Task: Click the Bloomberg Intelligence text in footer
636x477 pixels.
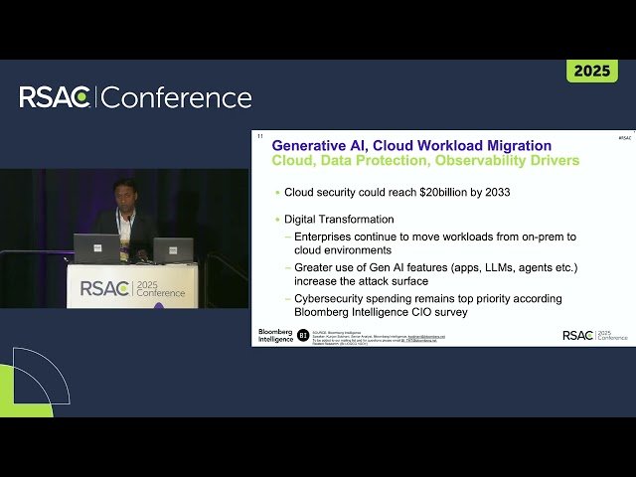Action: click(275, 335)
